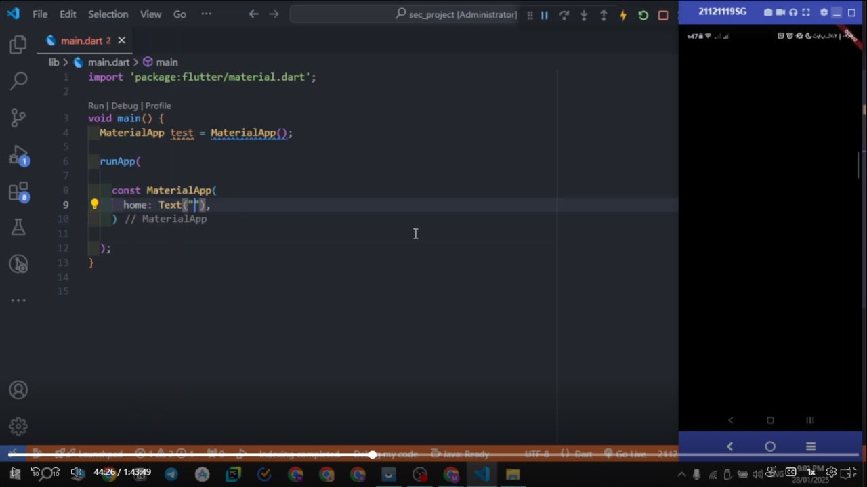Click Step Over in debug toolbar
This screenshot has height=487, width=867.
coord(564,15)
